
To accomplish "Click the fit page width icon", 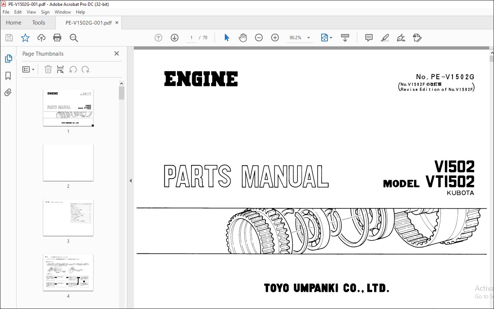I will tap(324, 38).
